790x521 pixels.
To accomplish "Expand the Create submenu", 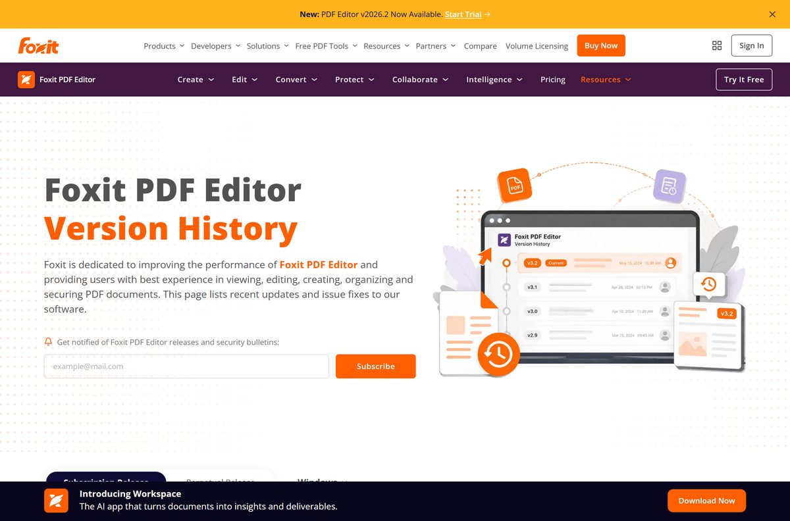I will pyautogui.click(x=196, y=80).
